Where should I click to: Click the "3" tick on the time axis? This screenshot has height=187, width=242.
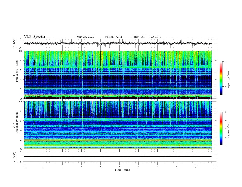coord(81,167)
